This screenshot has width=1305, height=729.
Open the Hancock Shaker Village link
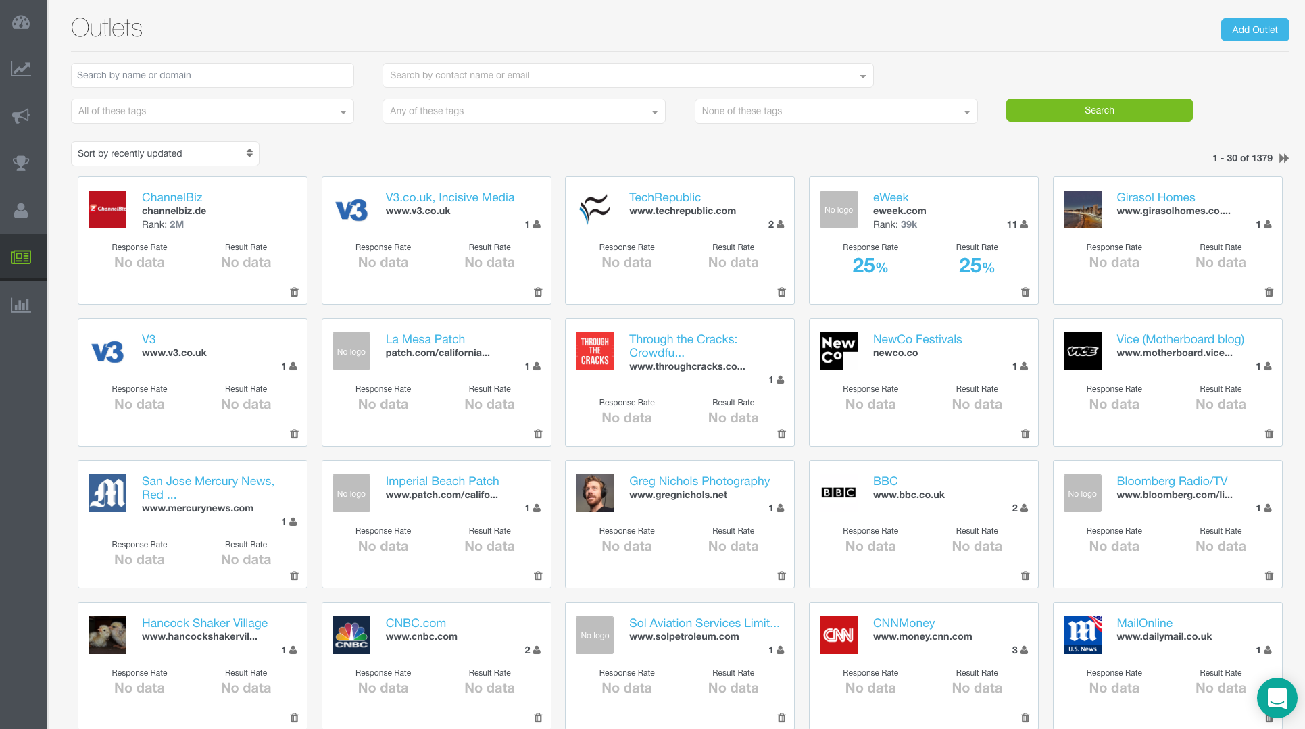[205, 623]
